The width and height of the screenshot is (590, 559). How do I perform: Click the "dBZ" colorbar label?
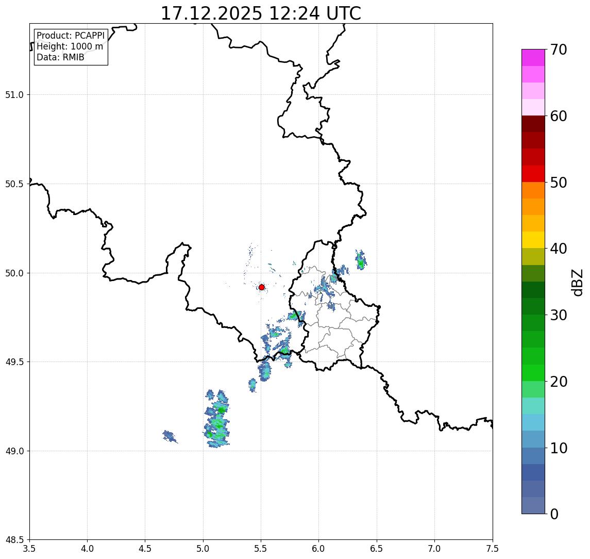click(577, 283)
